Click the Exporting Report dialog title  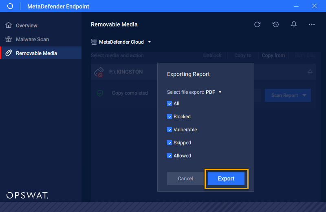[188, 74]
